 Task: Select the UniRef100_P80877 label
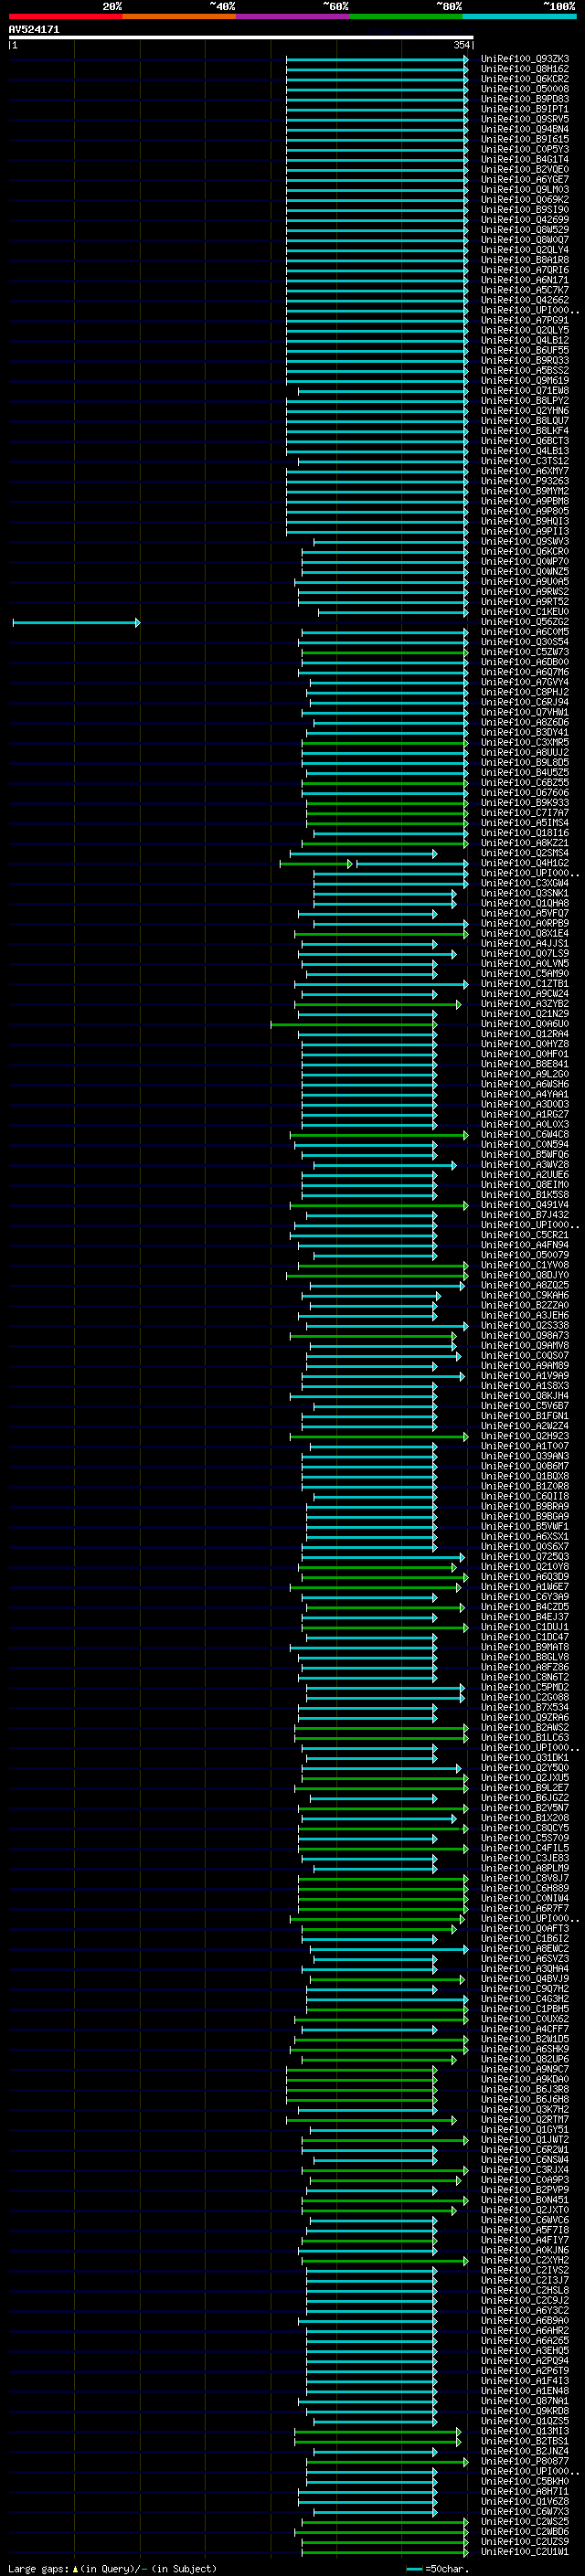point(524,2461)
